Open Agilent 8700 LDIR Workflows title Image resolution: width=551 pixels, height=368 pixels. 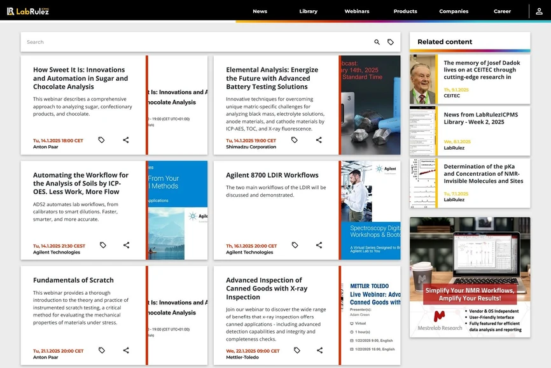click(272, 175)
